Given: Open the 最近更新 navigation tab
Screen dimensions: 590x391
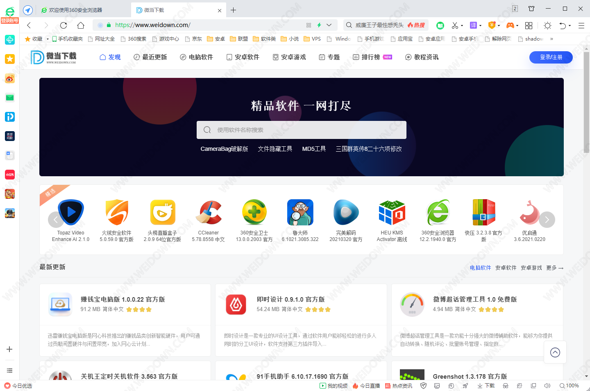Looking at the screenshot, I should [150, 57].
